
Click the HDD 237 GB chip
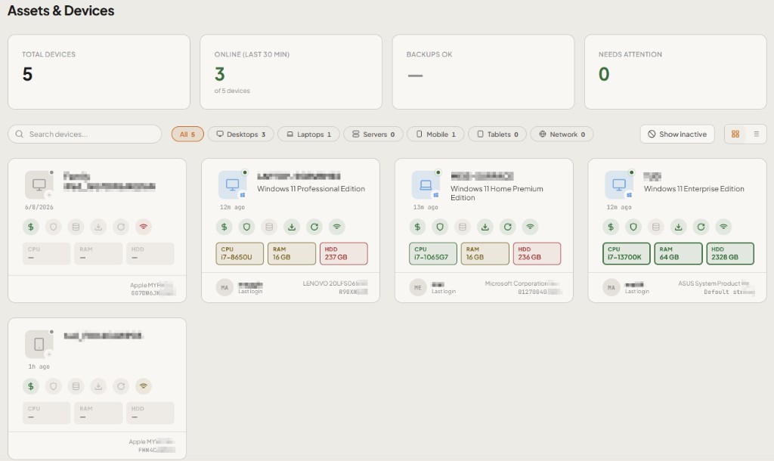pos(344,253)
